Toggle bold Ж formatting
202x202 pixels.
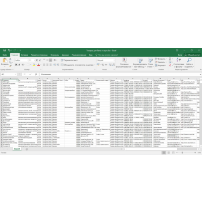(x=16, y=65)
